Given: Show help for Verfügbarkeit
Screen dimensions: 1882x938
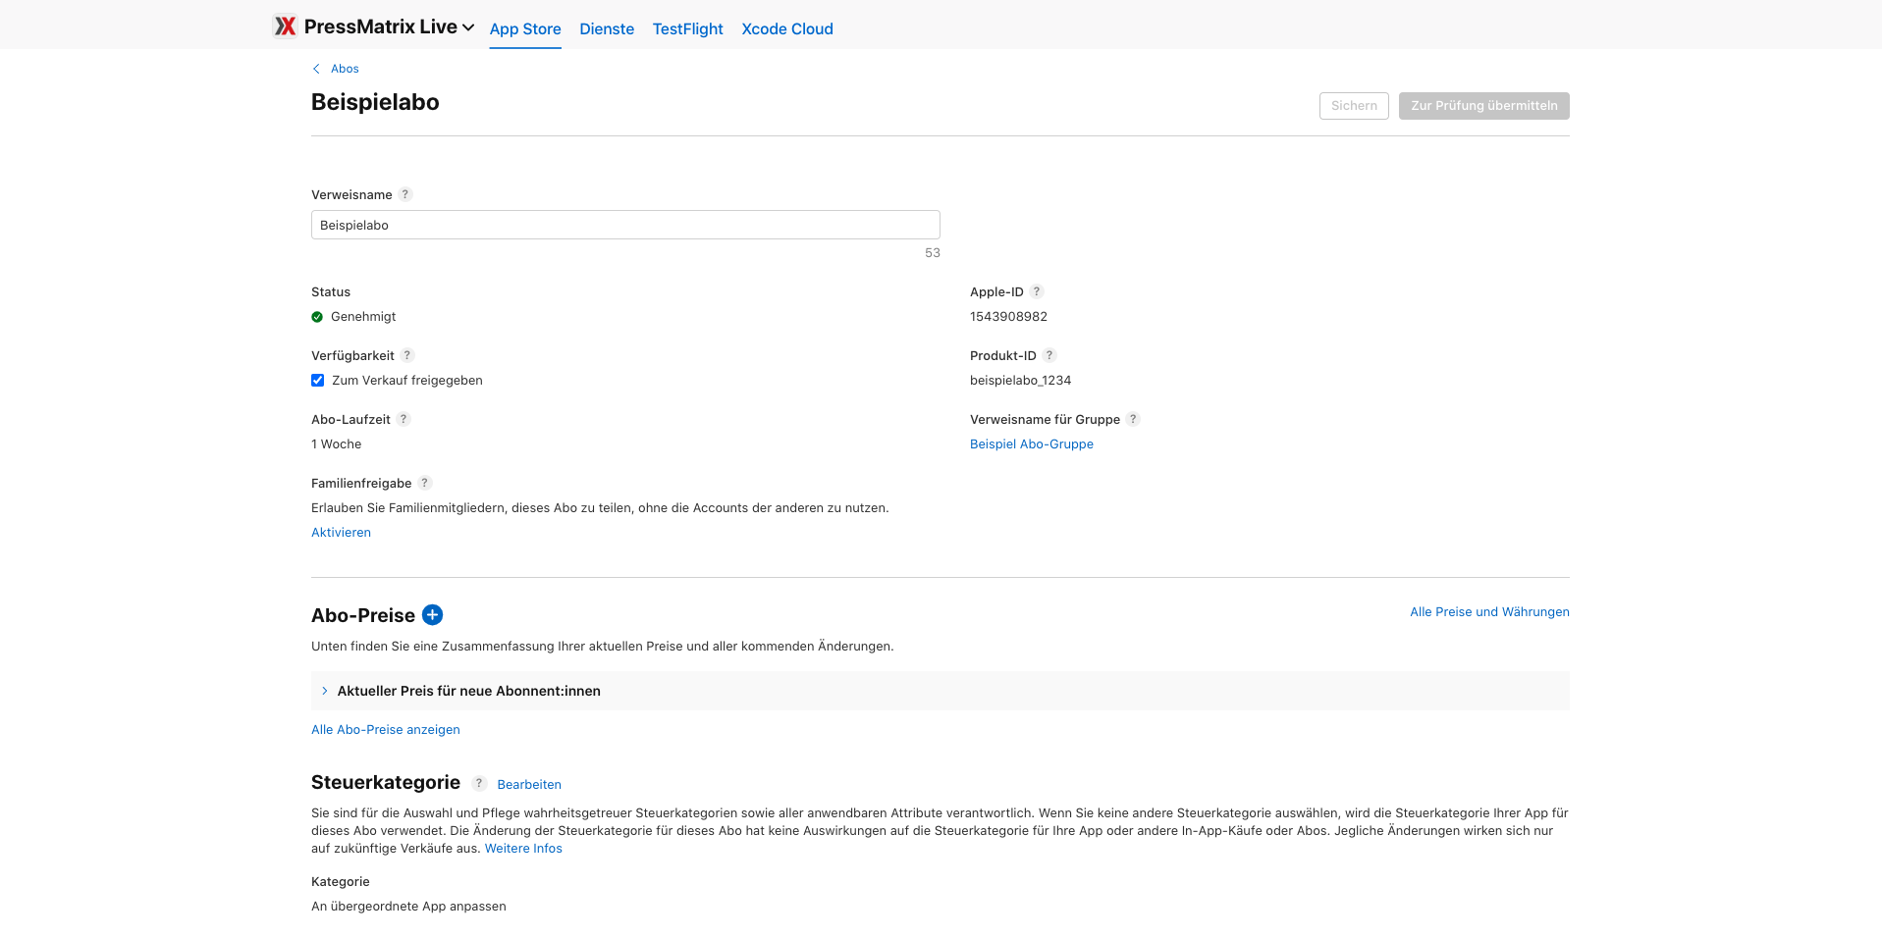Looking at the screenshot, I should (x=407, y=355).
